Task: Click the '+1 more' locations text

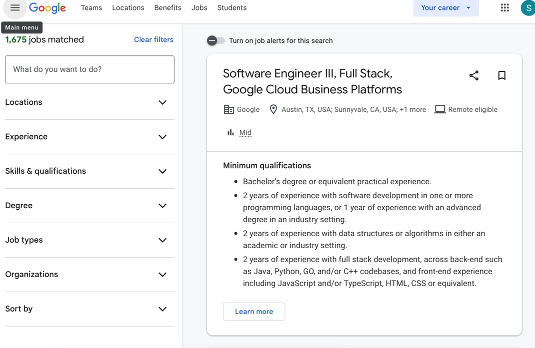Action: coord(413,109)
